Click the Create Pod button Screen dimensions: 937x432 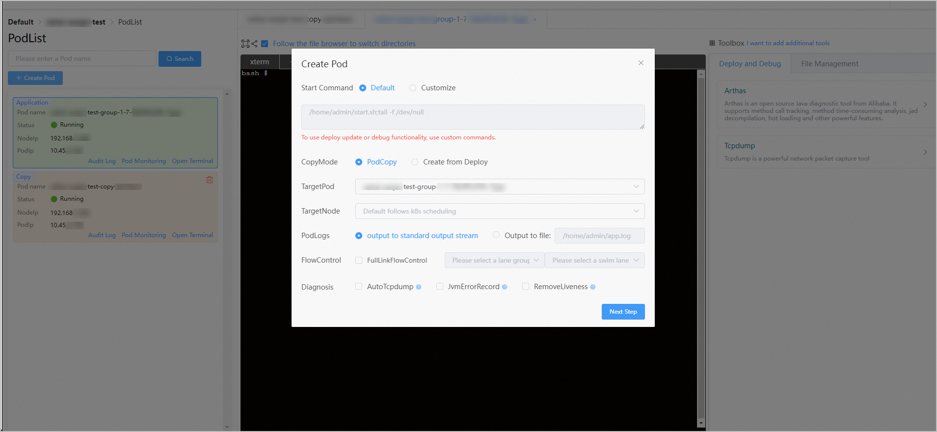[35, 78]
